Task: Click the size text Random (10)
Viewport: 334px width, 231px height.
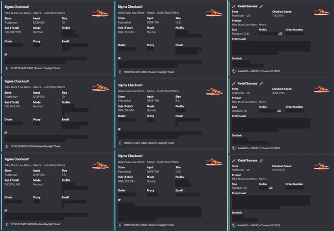Action: 240,188
